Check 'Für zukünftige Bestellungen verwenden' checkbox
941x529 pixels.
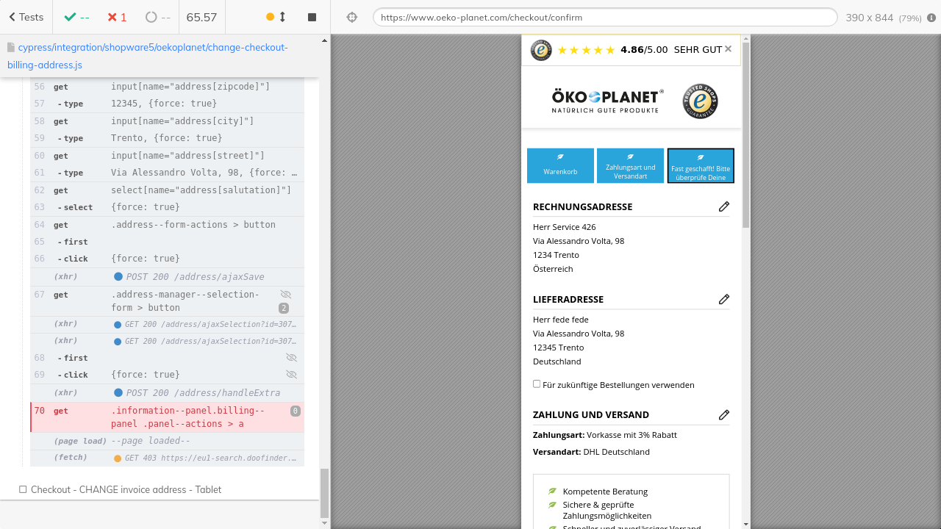coord(537,384)
